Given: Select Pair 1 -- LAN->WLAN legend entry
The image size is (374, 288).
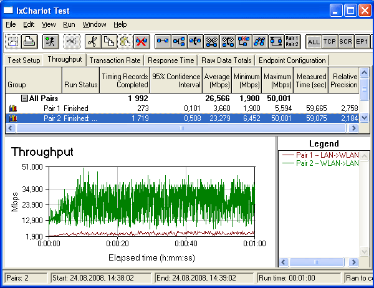Looking at the screenshot, I should coord(320,155).
